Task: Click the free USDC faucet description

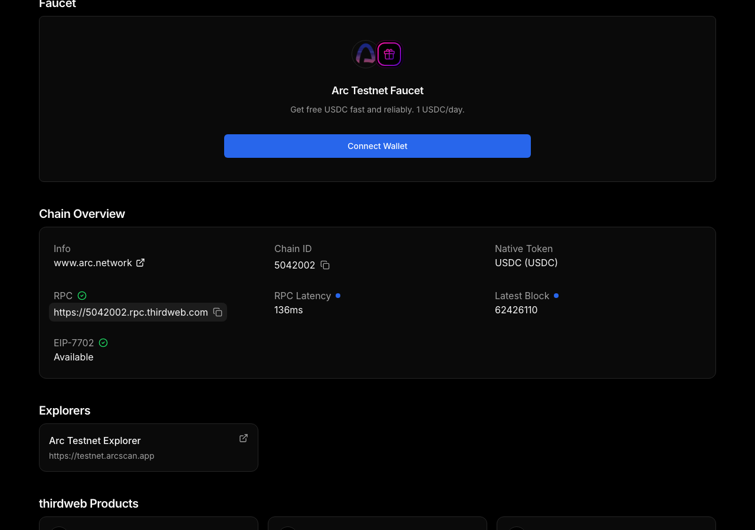Action: click(377, 110)
